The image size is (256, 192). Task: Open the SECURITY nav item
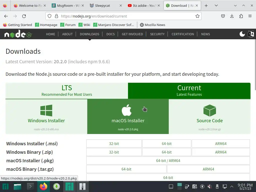pyautogui.click(x=157, y=34)
